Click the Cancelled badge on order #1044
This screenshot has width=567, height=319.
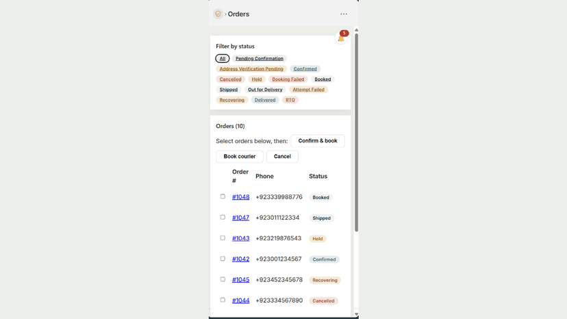tap(323, 301)
